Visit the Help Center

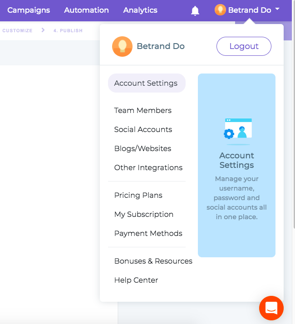tap(136, 280)
